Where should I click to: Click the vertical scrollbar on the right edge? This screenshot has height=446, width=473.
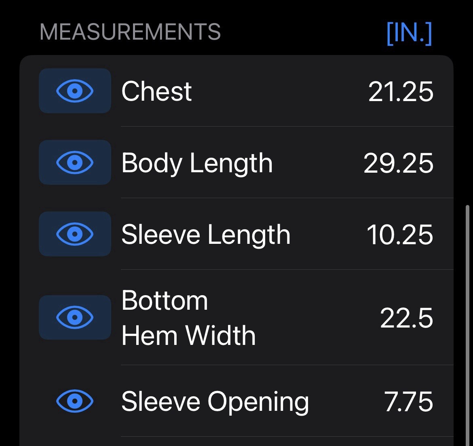click(467, 325)
